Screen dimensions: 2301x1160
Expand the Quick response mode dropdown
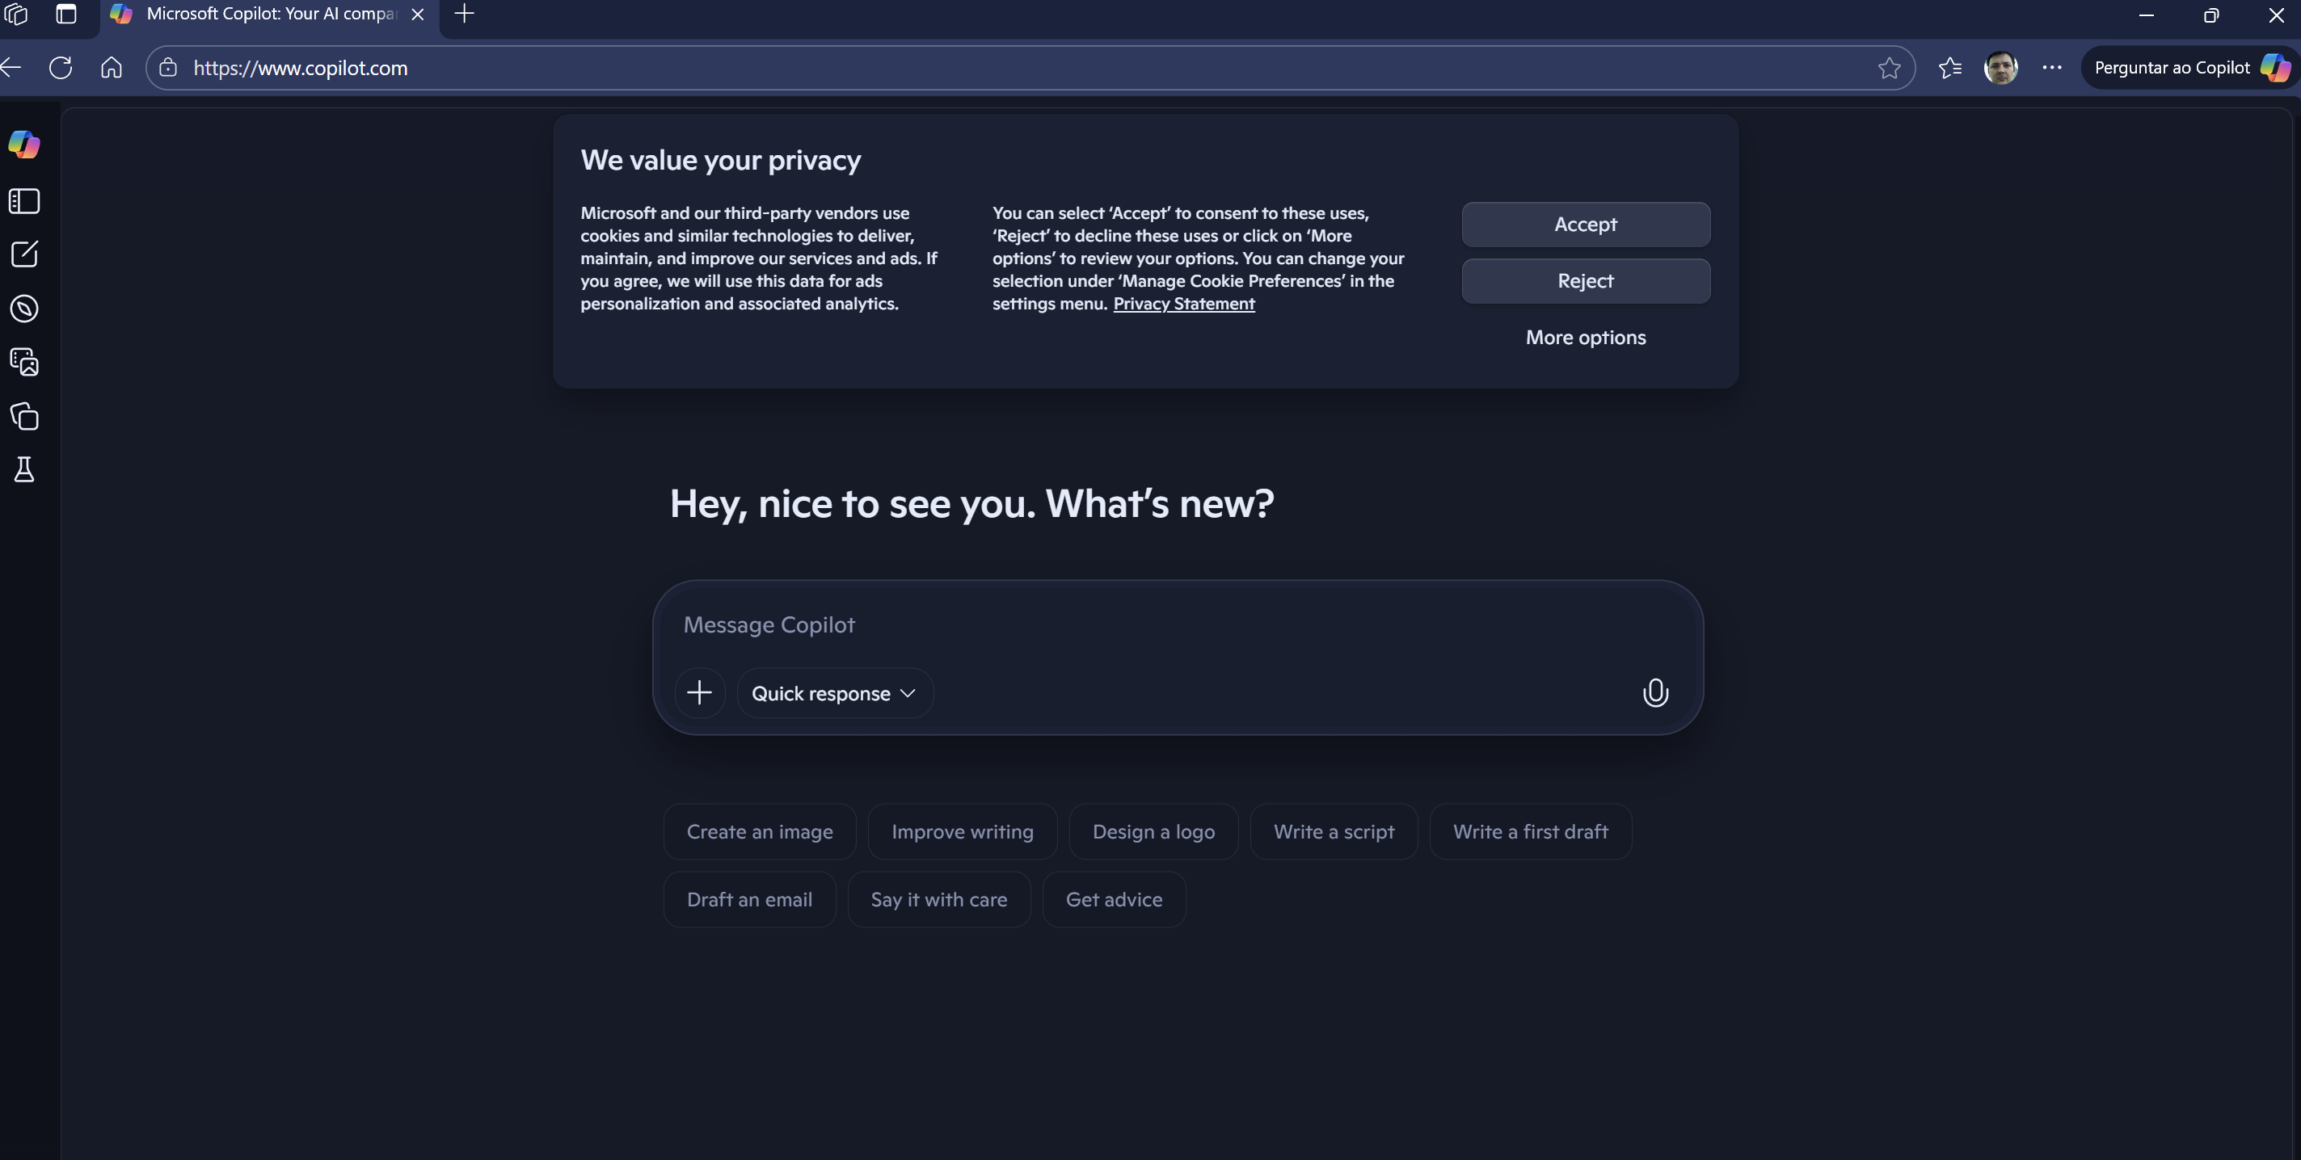(833, 693)
